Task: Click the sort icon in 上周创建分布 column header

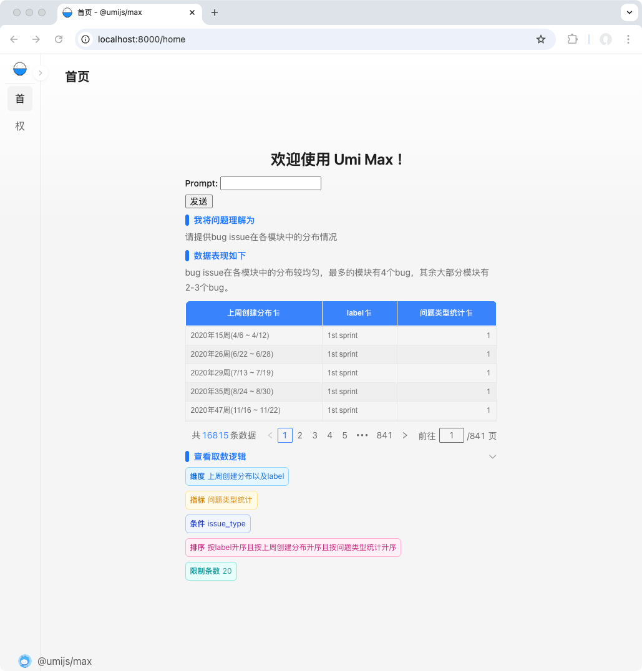Action: tap(276, 313)
